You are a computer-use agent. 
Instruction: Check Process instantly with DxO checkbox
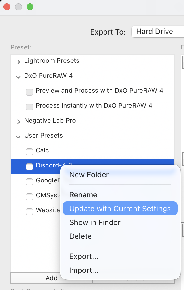tap(29, 106)
